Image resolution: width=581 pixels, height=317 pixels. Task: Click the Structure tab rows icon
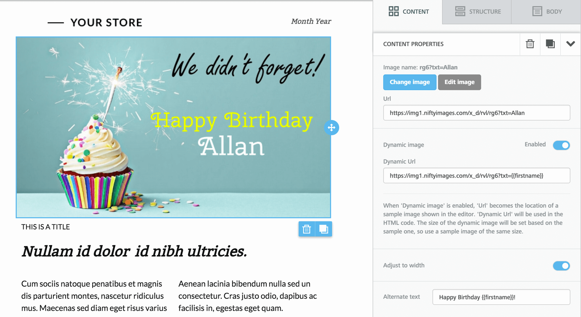460,11
